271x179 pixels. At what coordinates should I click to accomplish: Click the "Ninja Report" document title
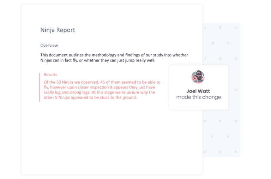pos(58,30)
